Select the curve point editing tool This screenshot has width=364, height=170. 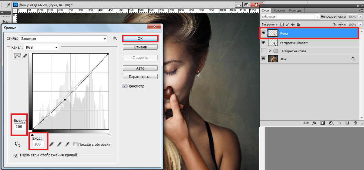coord(18,56)
